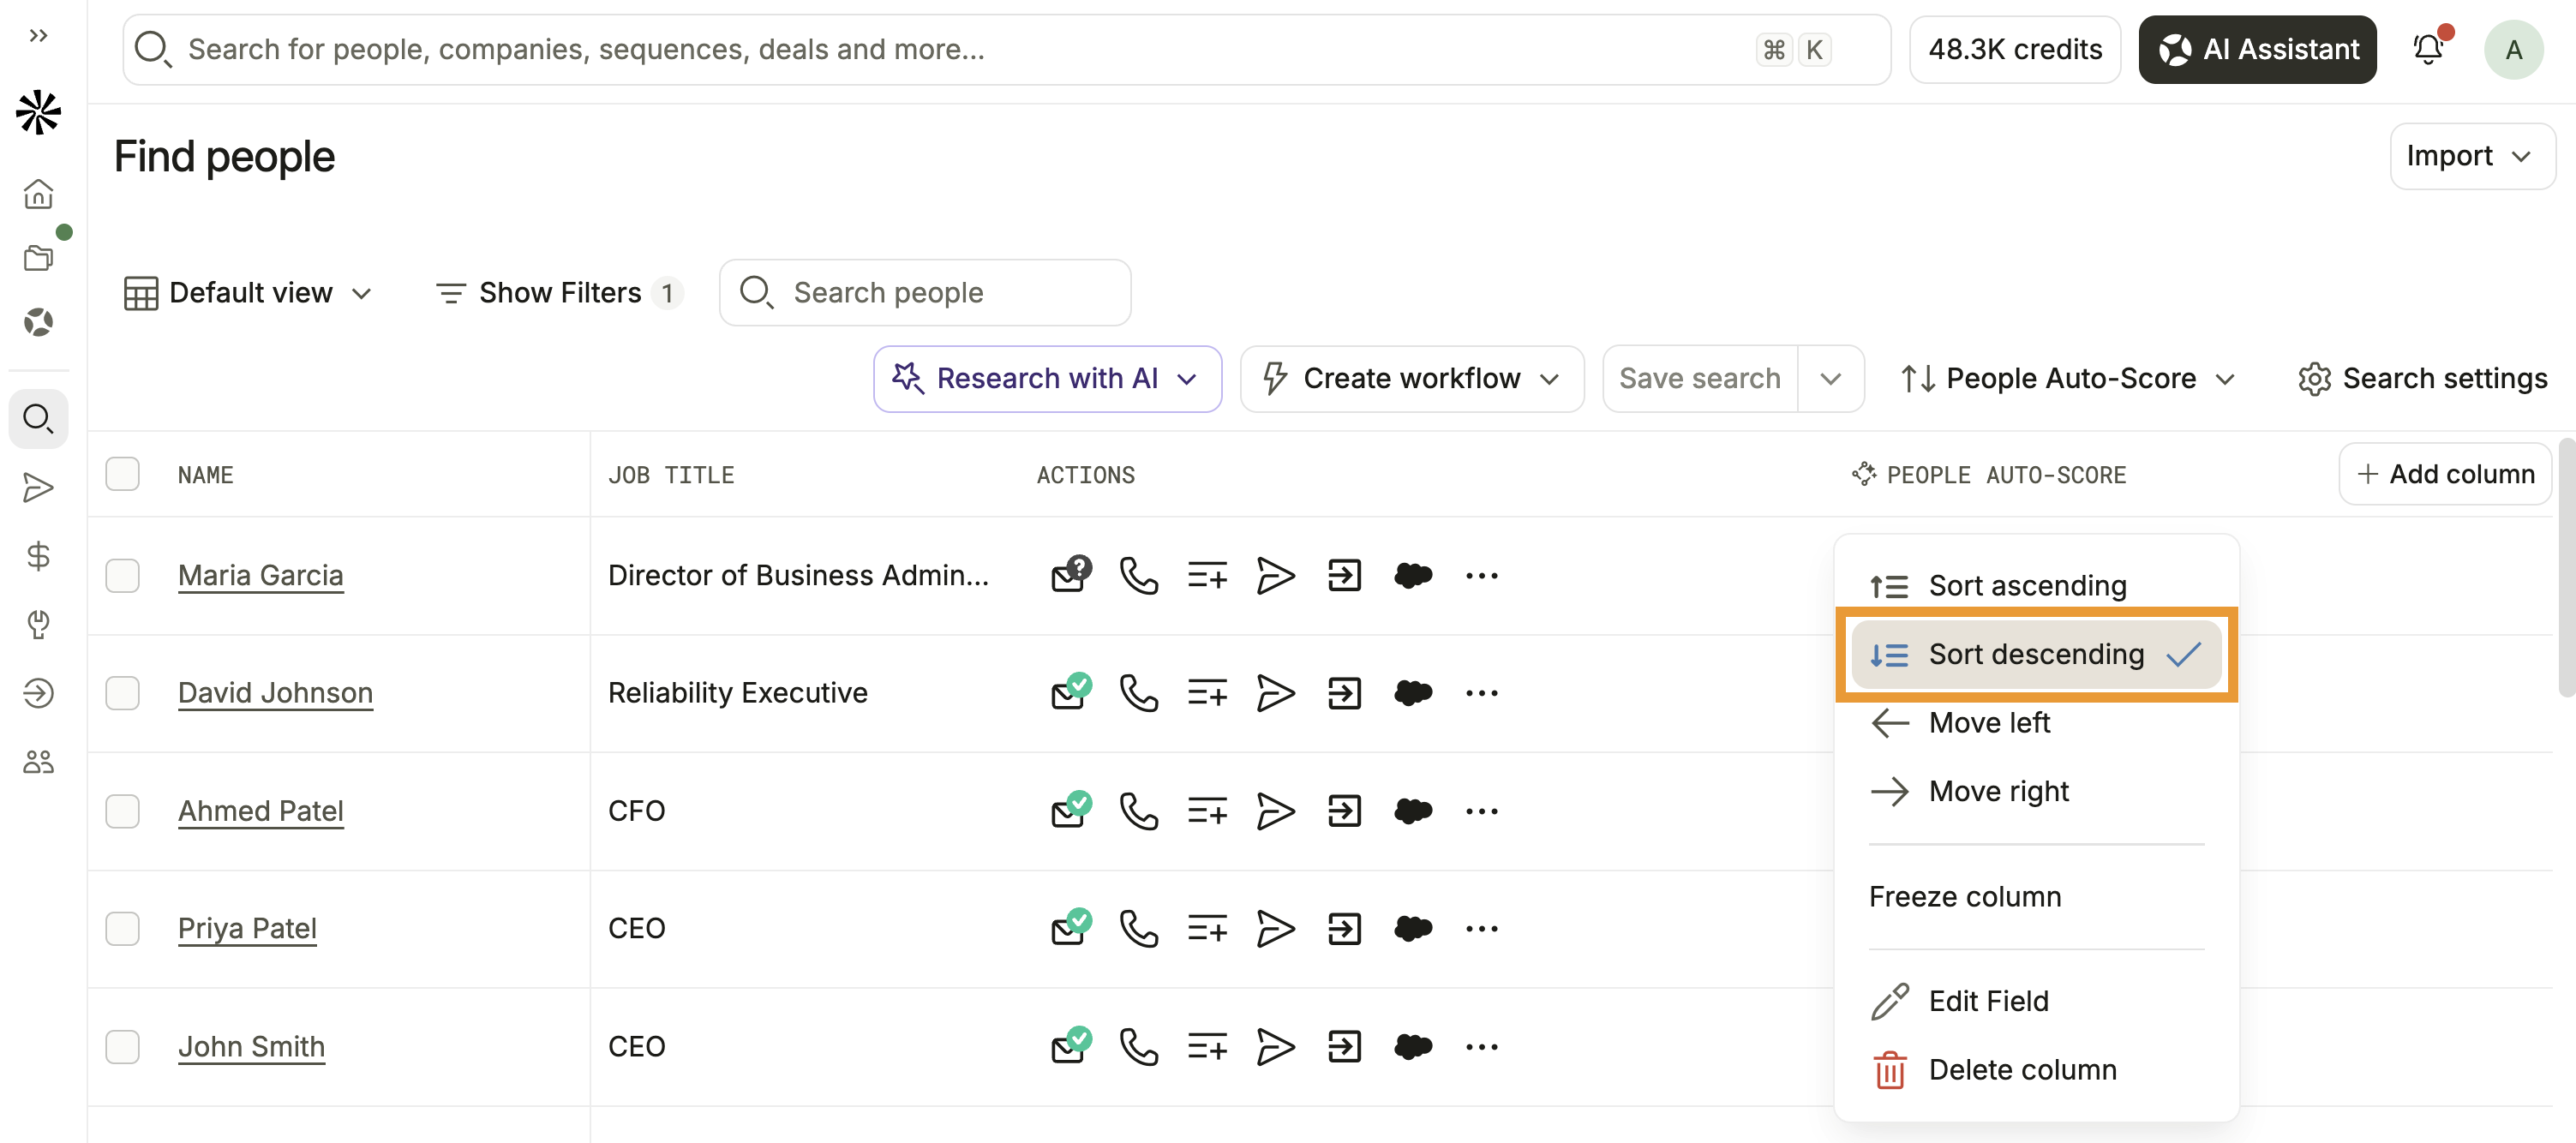Open the folders icon with green dot
2576x1143 pixels.
(38, 258)
